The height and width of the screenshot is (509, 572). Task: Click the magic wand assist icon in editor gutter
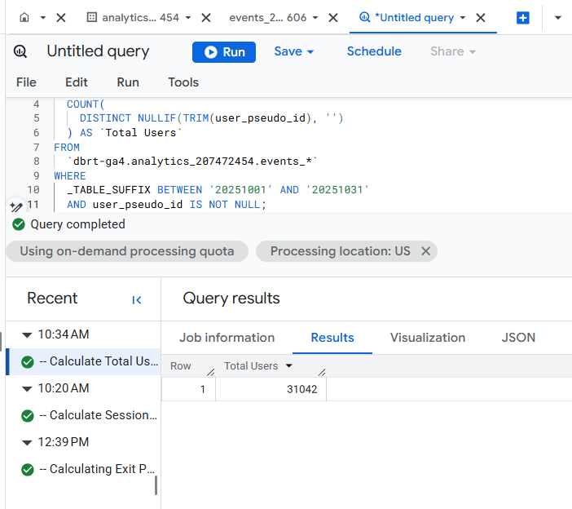pyautogui.click(x=15, y=206)
